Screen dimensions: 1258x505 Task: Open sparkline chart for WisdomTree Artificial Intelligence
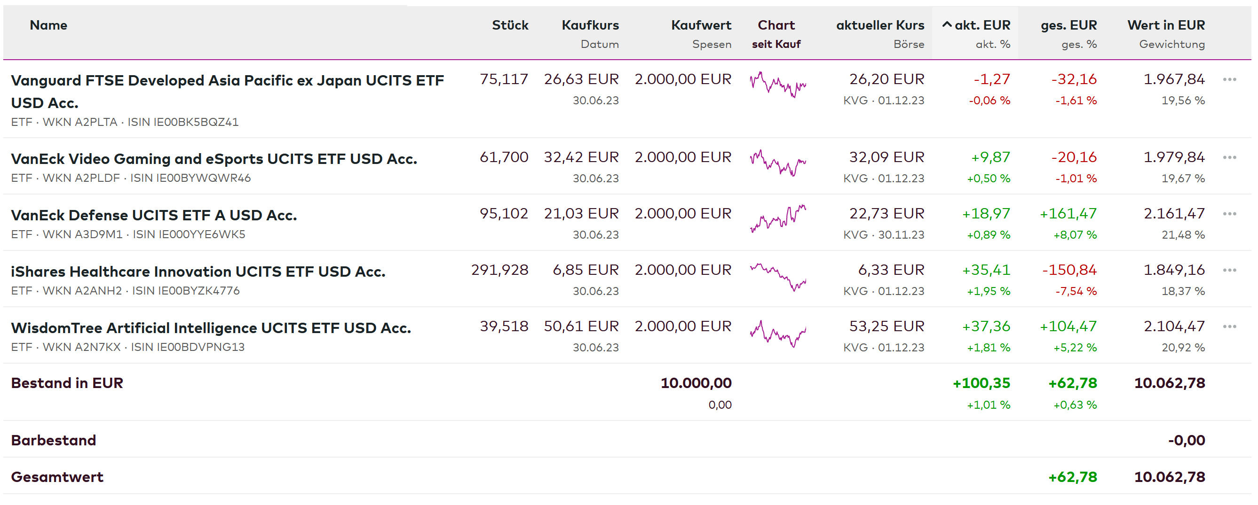pyautogui.click(x=778, y=333)
